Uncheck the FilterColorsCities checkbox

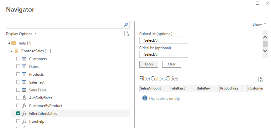point(18,113)
